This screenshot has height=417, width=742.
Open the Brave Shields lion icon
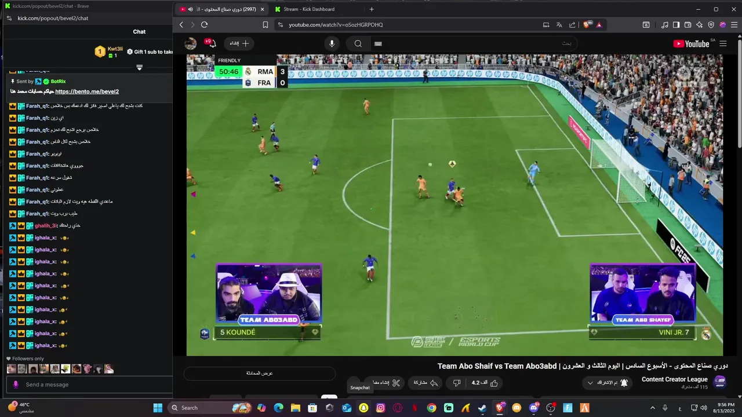coord(587,25)
